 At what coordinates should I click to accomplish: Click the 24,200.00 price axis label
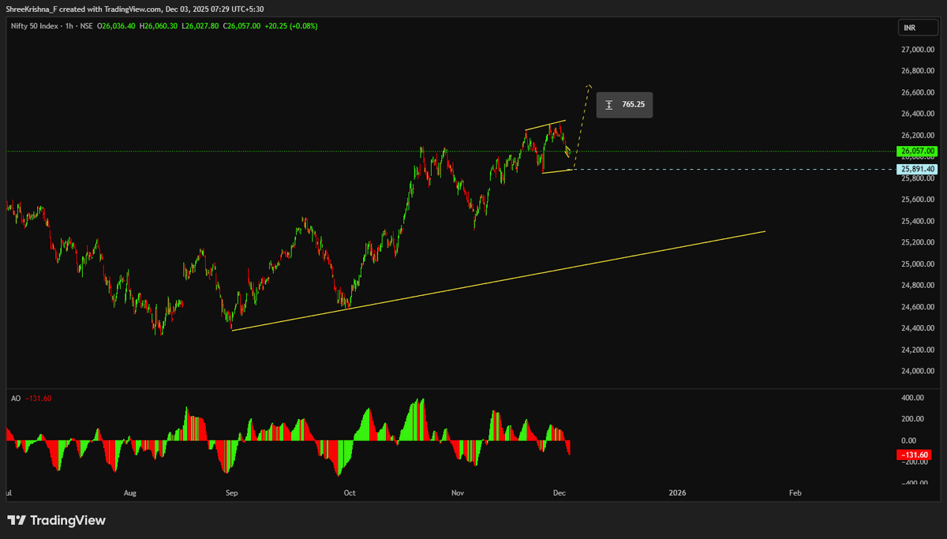[917, 350]
